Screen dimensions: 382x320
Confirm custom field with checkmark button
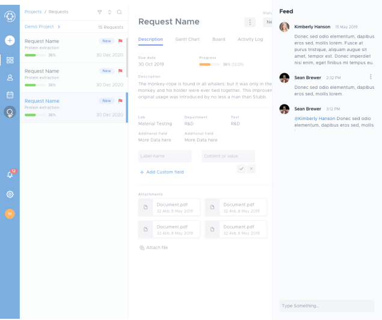[241, 169]
